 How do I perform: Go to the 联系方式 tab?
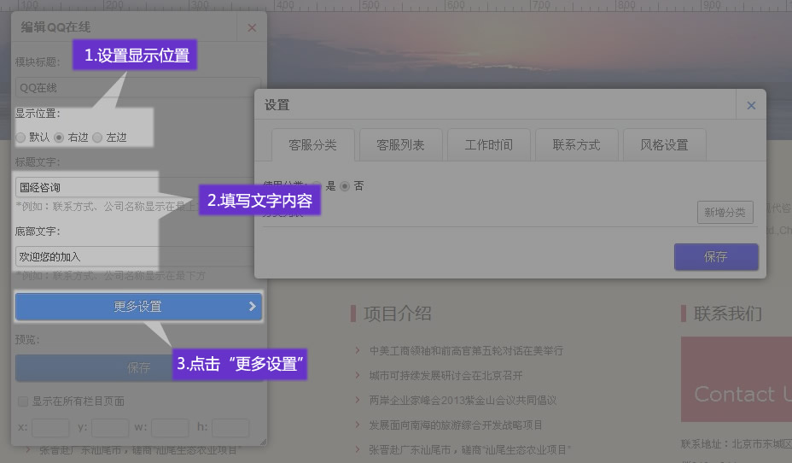pyautogui.click(x=576, y=145)
